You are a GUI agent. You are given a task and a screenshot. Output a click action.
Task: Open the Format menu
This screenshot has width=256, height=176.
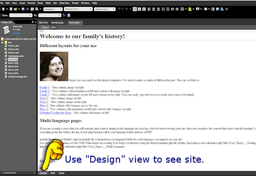click(31, 3)
